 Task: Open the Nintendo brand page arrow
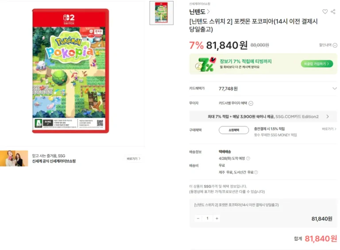click(208, 12)
